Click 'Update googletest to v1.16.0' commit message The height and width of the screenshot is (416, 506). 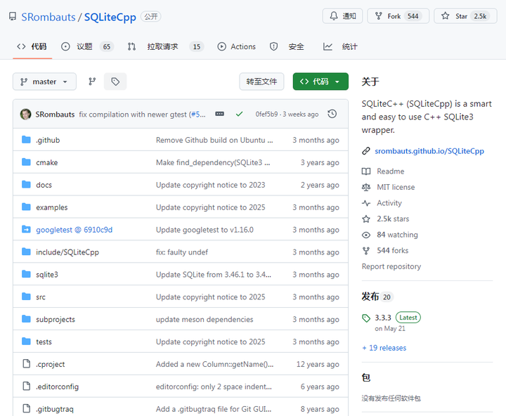[x=205, y=230]
